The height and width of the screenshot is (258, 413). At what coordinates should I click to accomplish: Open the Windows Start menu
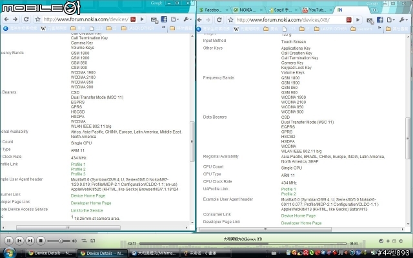click(8, 253)
